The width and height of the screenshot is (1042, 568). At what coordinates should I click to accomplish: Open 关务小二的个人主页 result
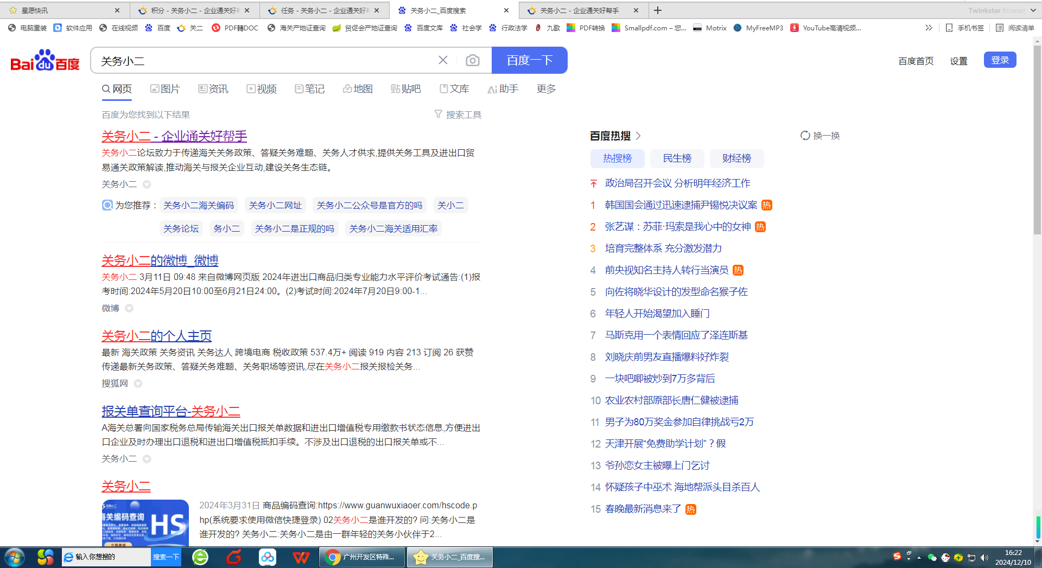click(156, 336)
